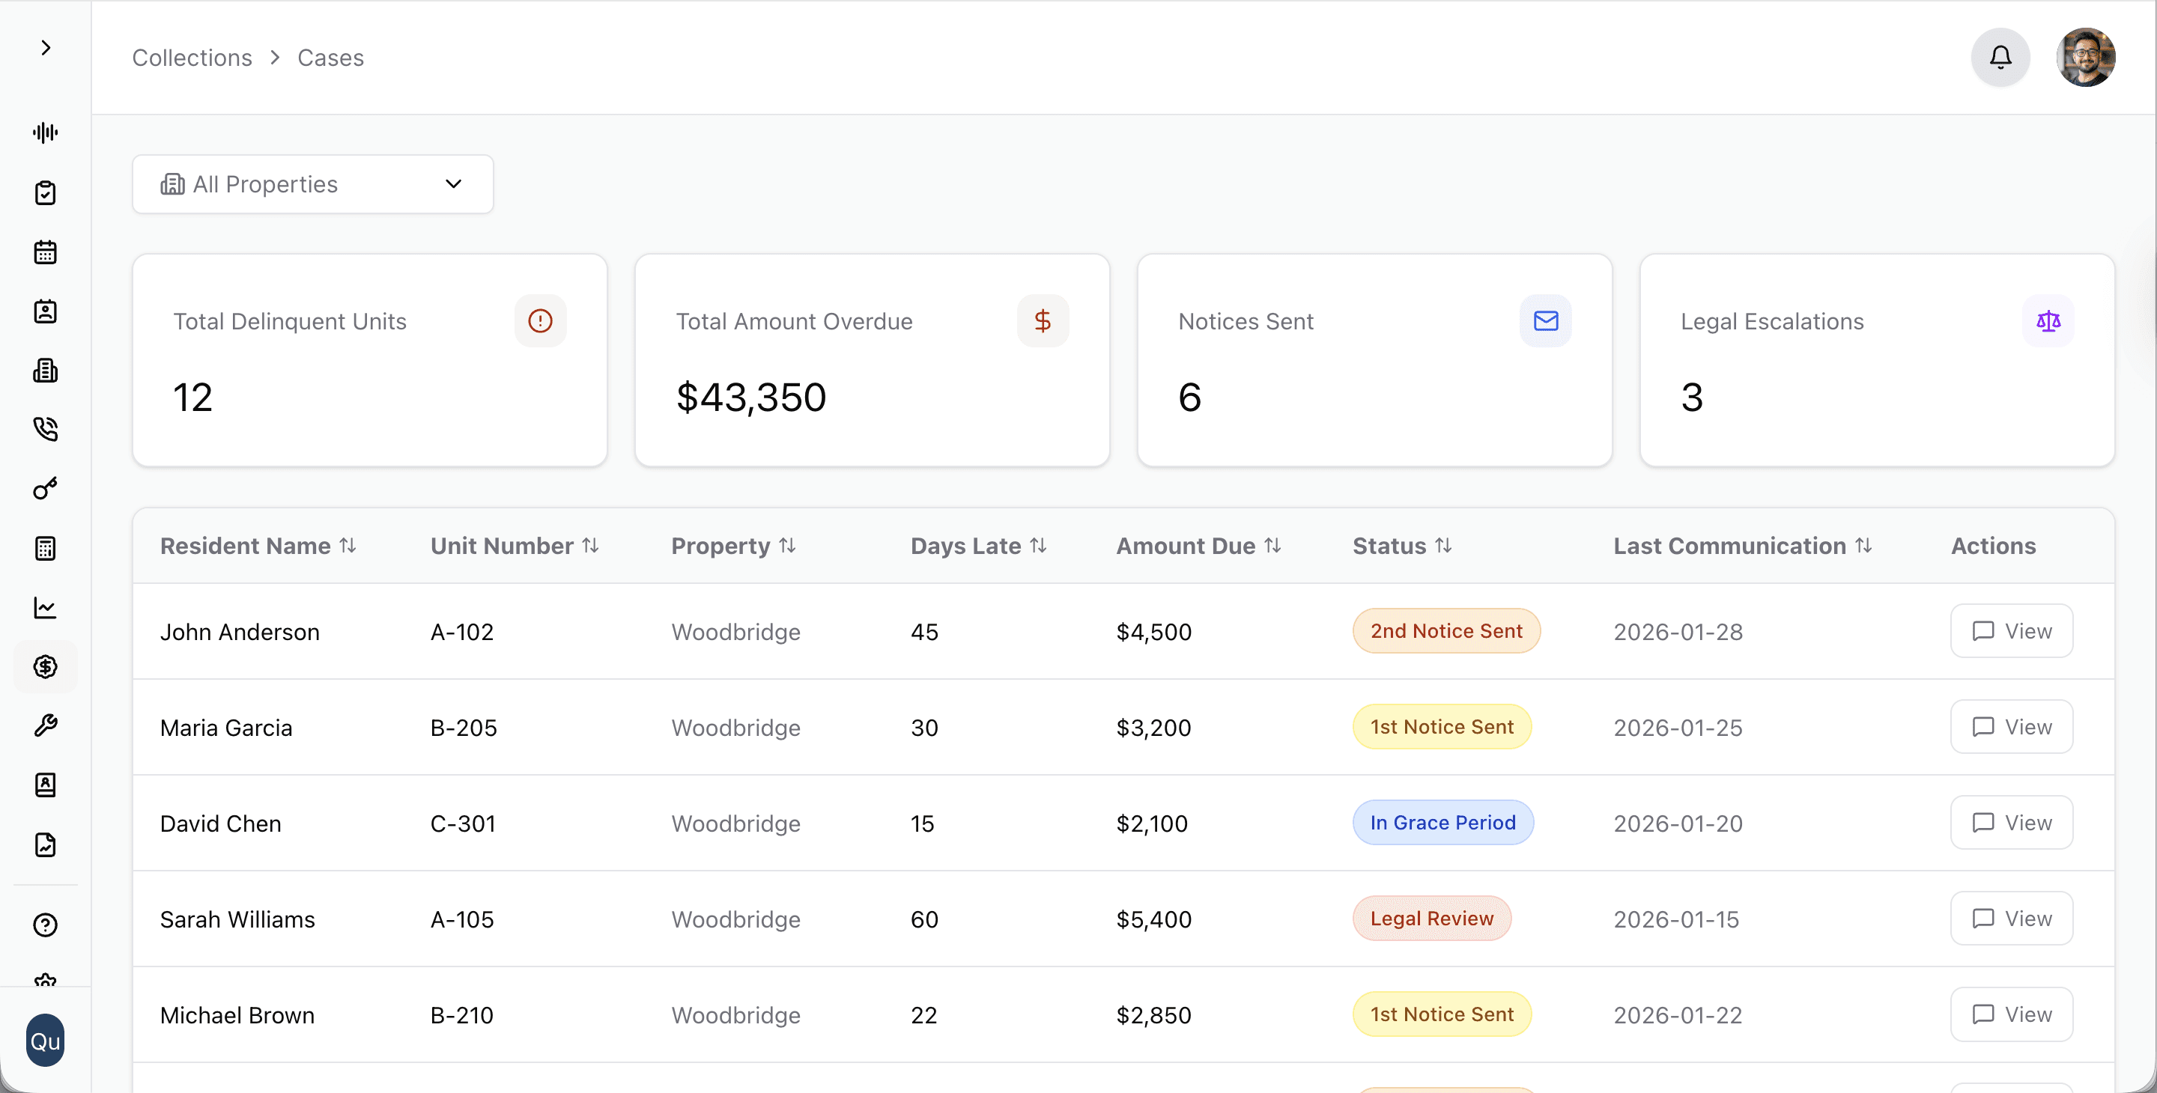View John Anderson's case
2157x1093 pixels.
click(x=2010, y=631)
